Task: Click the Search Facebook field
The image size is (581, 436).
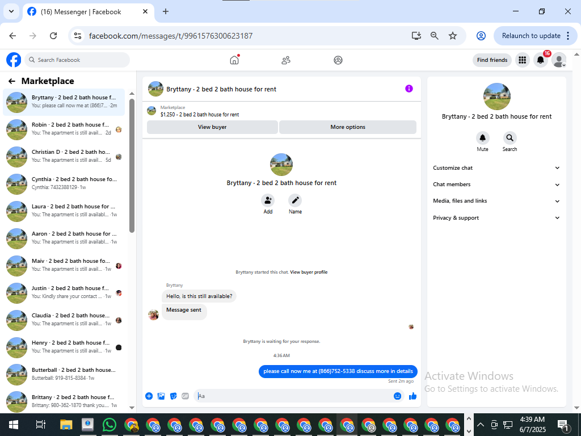Action: (x=77, y=60)
